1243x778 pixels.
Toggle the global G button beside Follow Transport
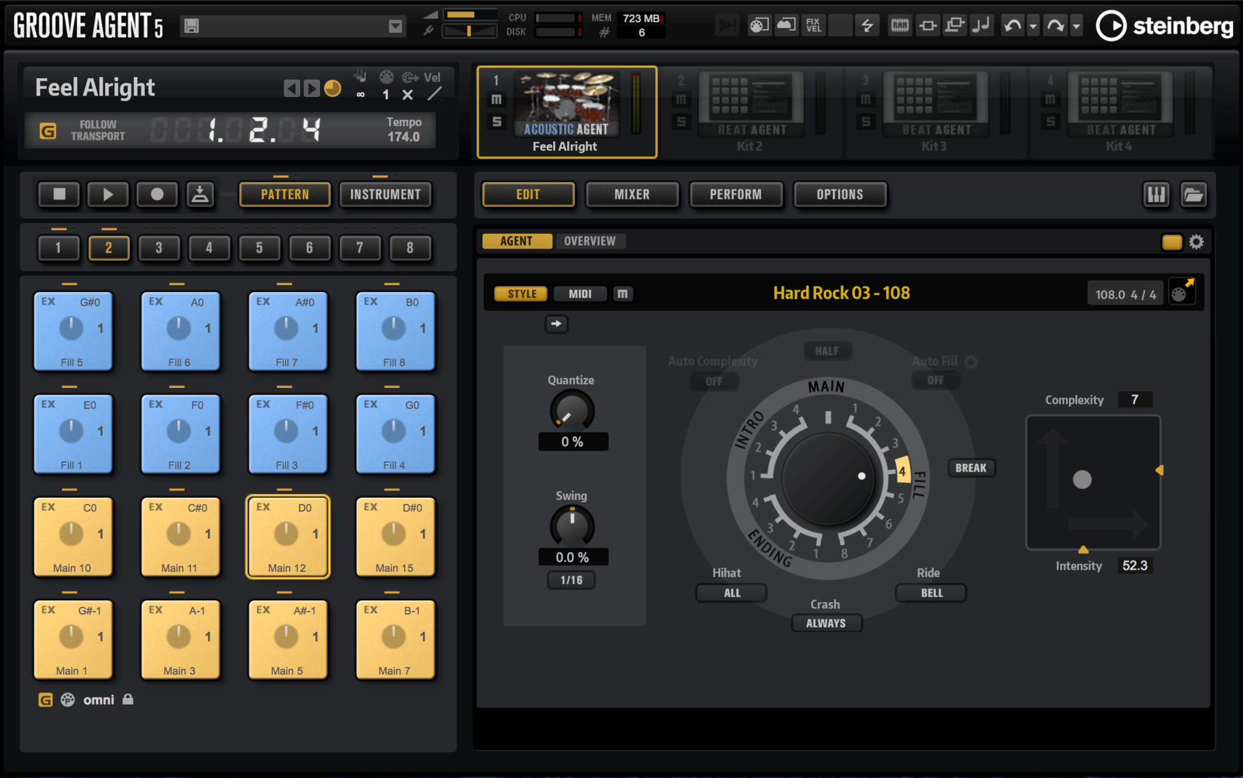coord(48,130)
